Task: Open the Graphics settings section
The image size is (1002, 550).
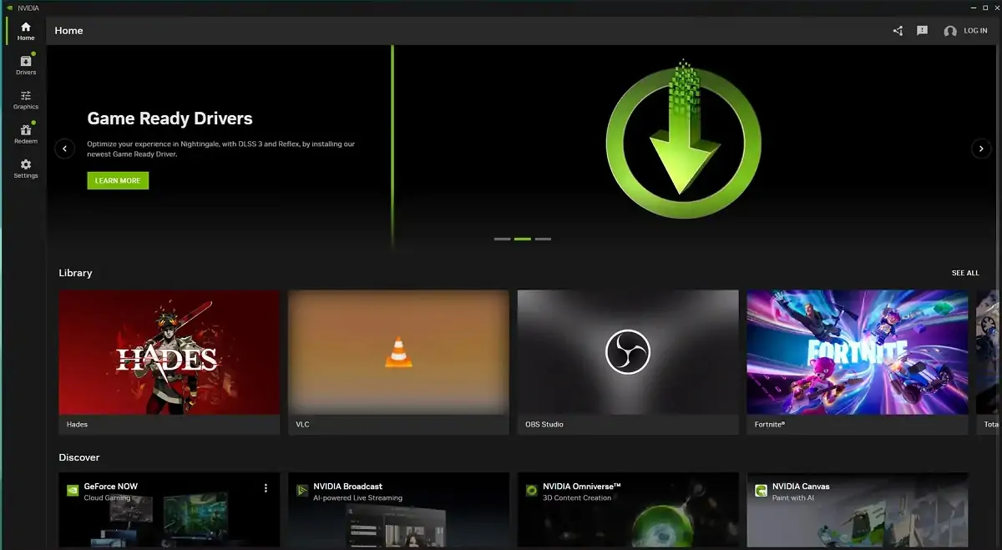Action: click(x=26, y=100)
